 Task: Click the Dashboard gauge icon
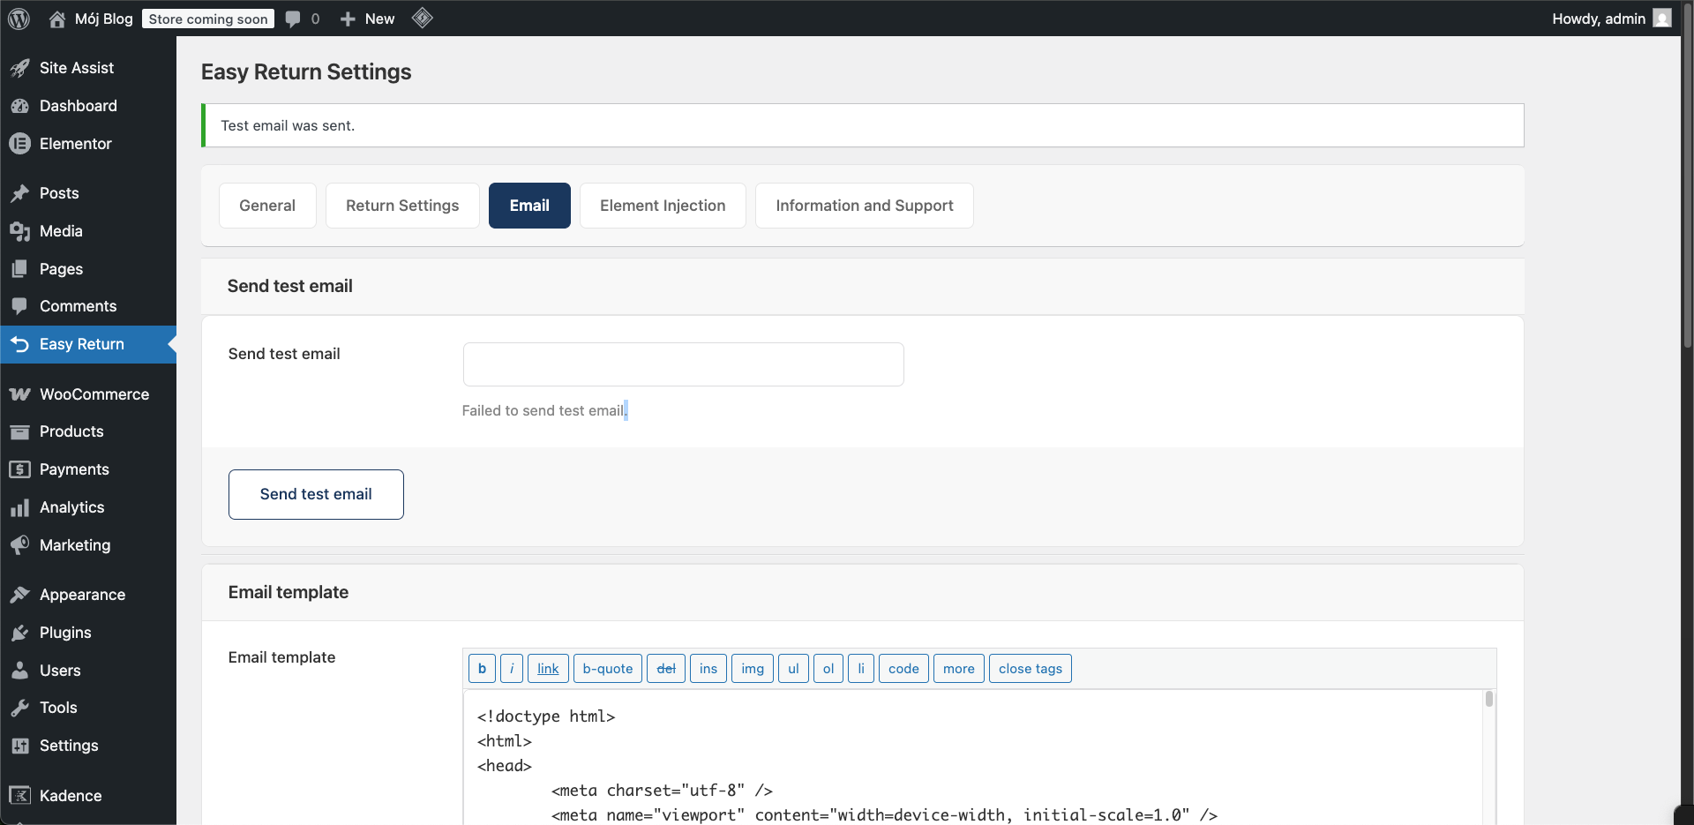pos(20,106)
